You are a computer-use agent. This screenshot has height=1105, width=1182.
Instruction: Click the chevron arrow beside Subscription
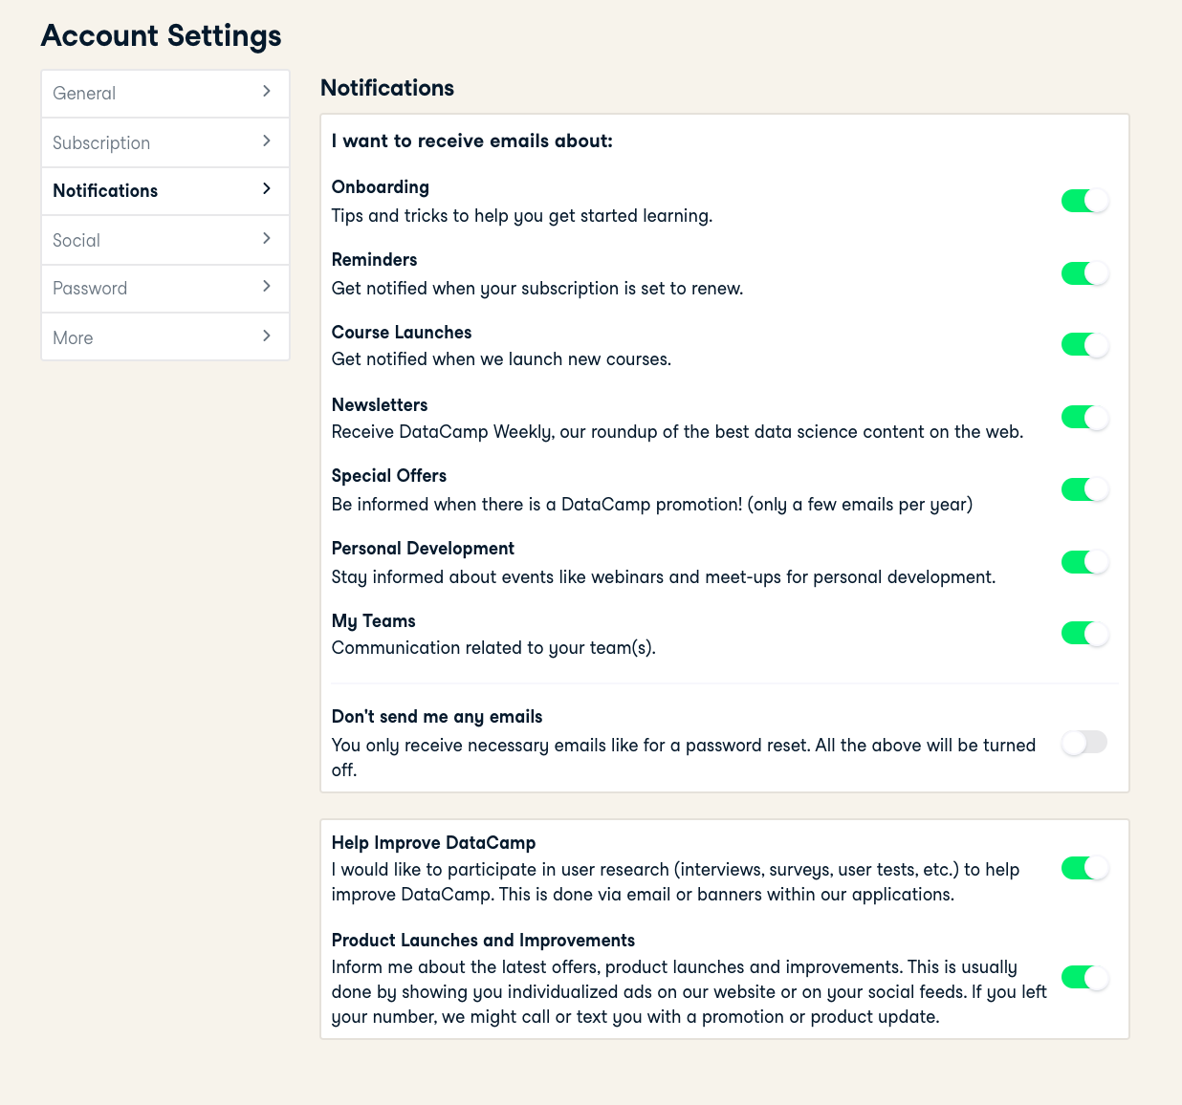pos(267,141)
